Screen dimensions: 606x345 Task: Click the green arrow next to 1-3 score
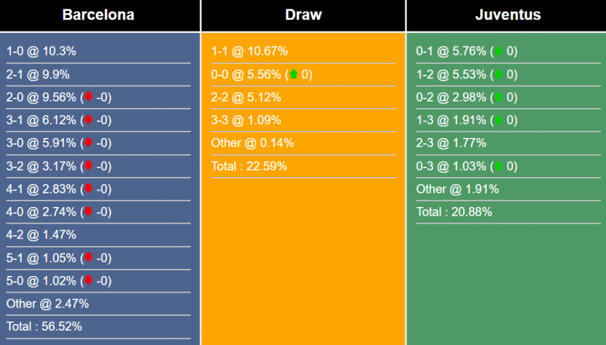tap(498, 120)
